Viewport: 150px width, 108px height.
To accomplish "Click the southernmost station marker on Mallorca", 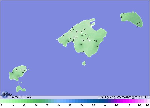I will tap(83, 52).
